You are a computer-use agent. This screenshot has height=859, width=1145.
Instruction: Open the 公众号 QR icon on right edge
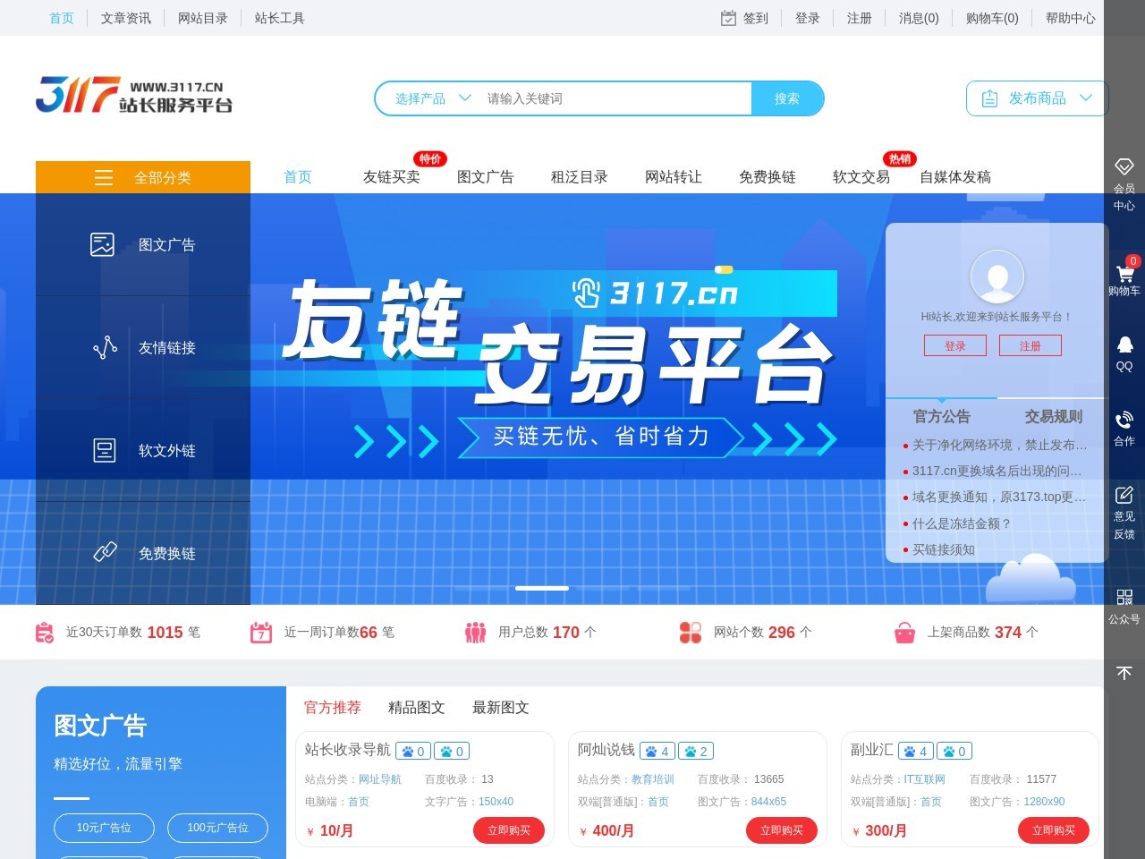(x=1124, y=596)
